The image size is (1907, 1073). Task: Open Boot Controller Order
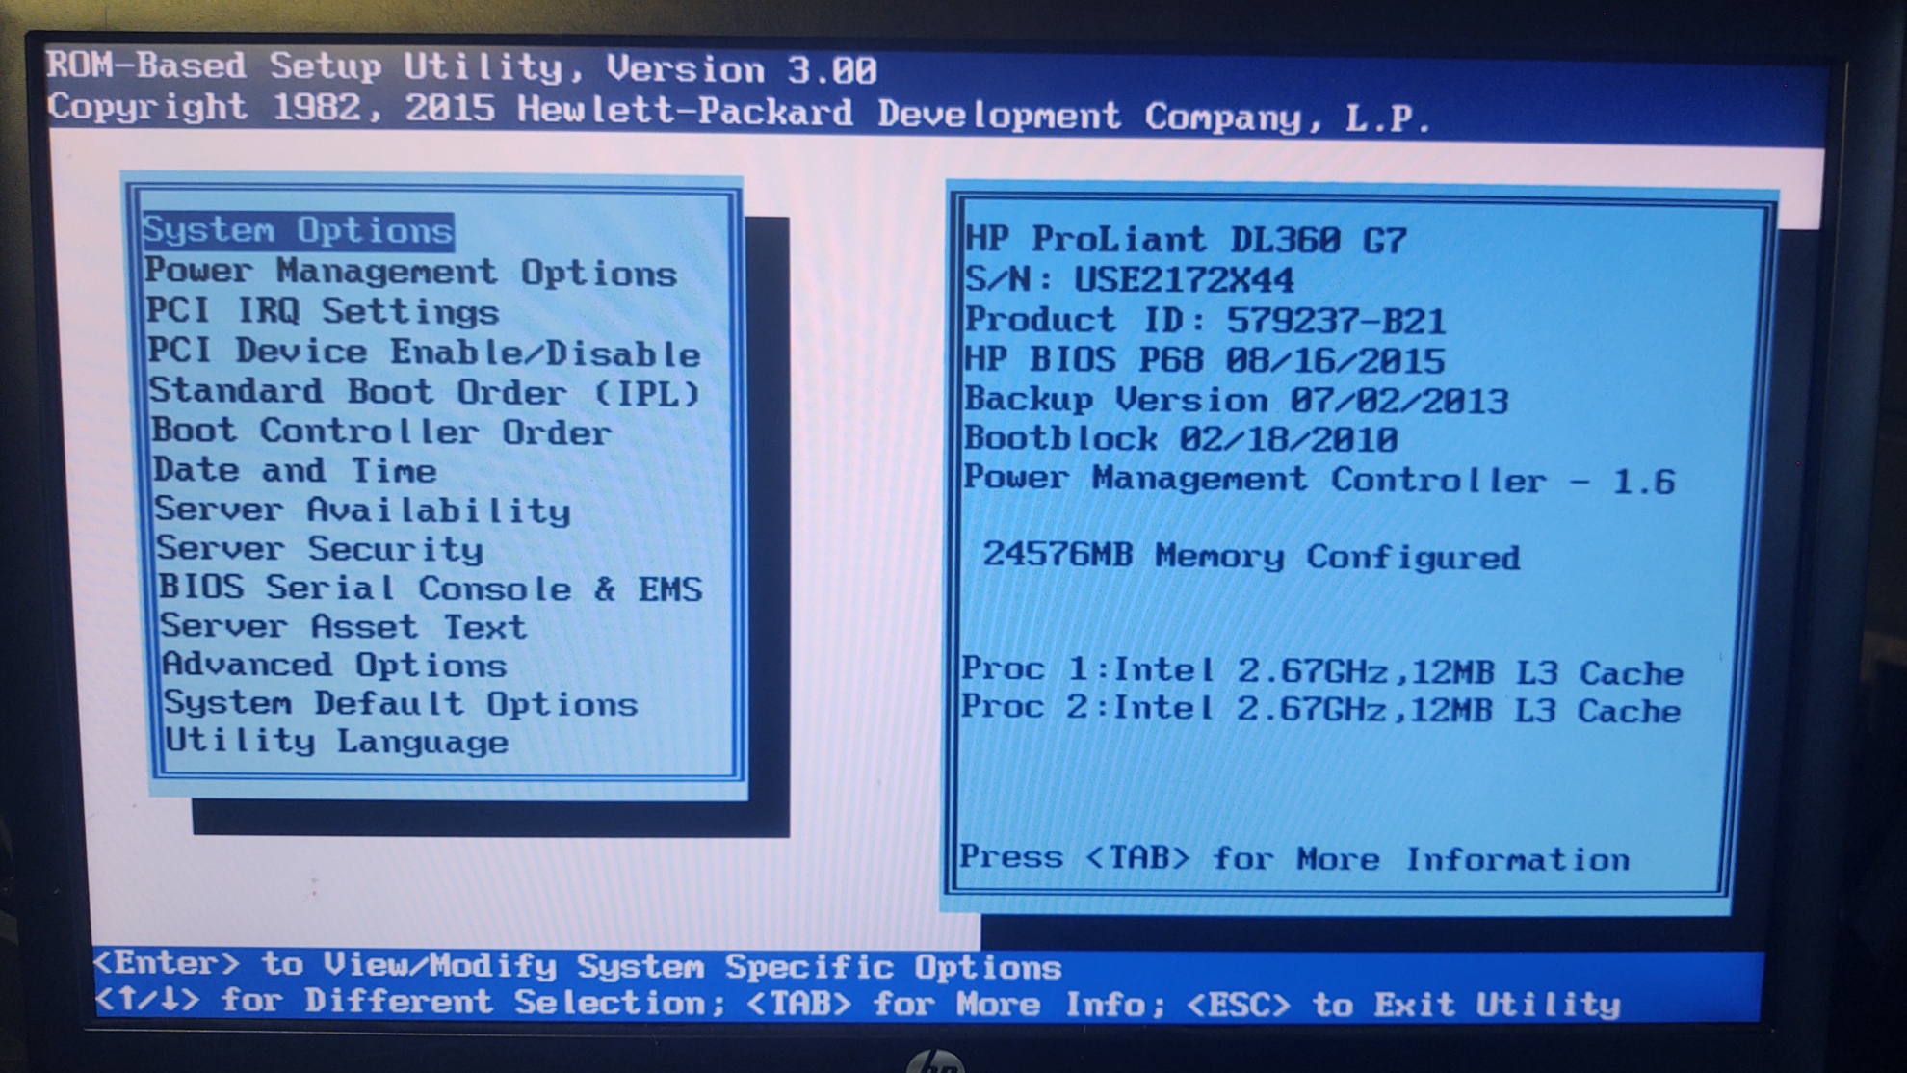(381, 432)
